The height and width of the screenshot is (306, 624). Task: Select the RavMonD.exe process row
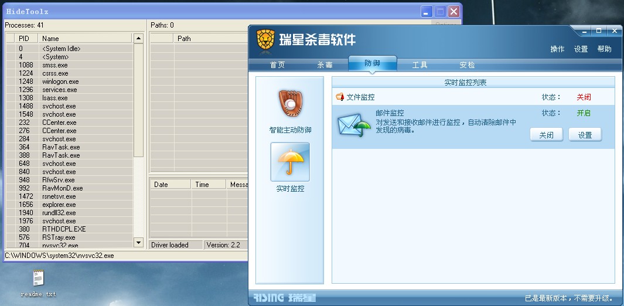(x=69, y=188)
